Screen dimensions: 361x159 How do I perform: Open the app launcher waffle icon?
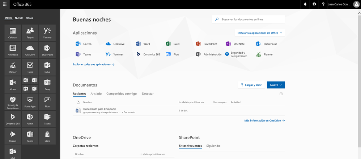(5, 4)
